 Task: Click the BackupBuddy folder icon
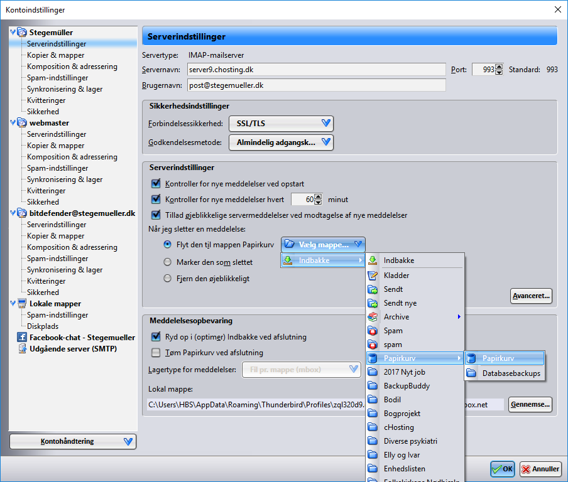tap(373, 386)
